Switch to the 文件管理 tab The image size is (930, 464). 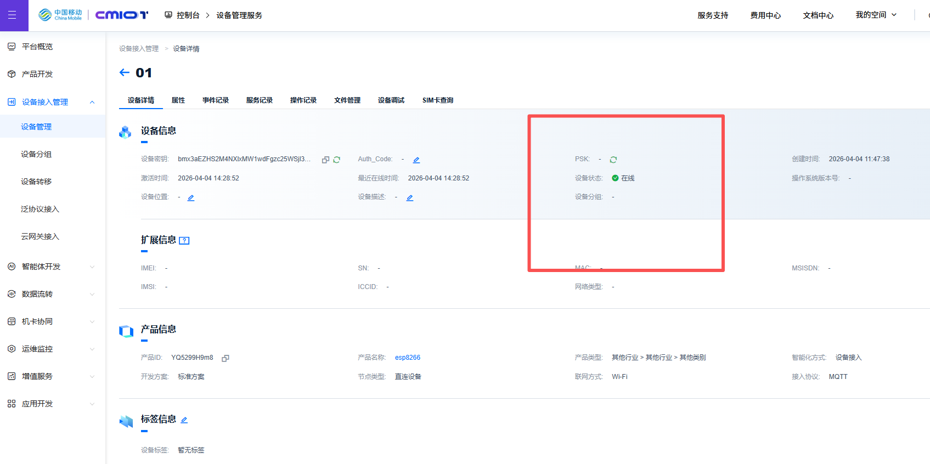click(347, 100)
